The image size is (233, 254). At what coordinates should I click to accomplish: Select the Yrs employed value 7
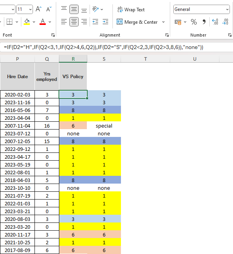pyautogui.click(x=47, y=110)
